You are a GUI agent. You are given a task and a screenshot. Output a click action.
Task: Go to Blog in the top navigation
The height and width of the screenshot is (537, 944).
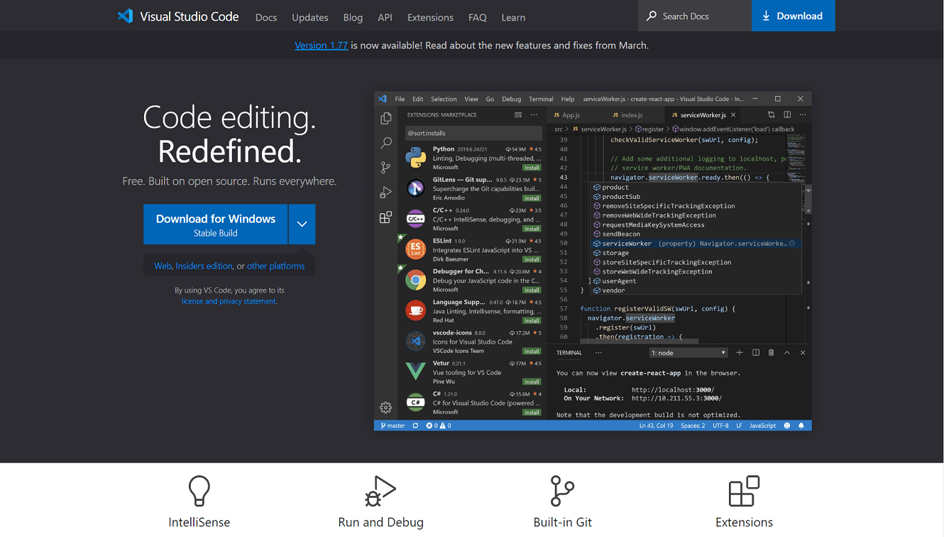(x=353, y=17)
